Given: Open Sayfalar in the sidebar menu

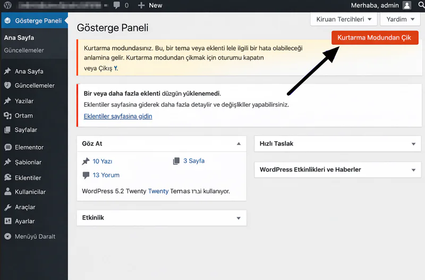Looking at the screenshot, I should click(25, 130).
